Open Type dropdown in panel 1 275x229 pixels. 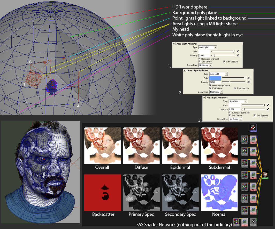(x=208, y=47)
